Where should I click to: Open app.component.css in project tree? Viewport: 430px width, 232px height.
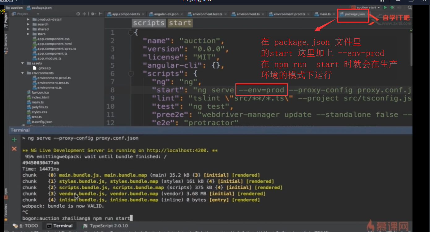point(51,39)
